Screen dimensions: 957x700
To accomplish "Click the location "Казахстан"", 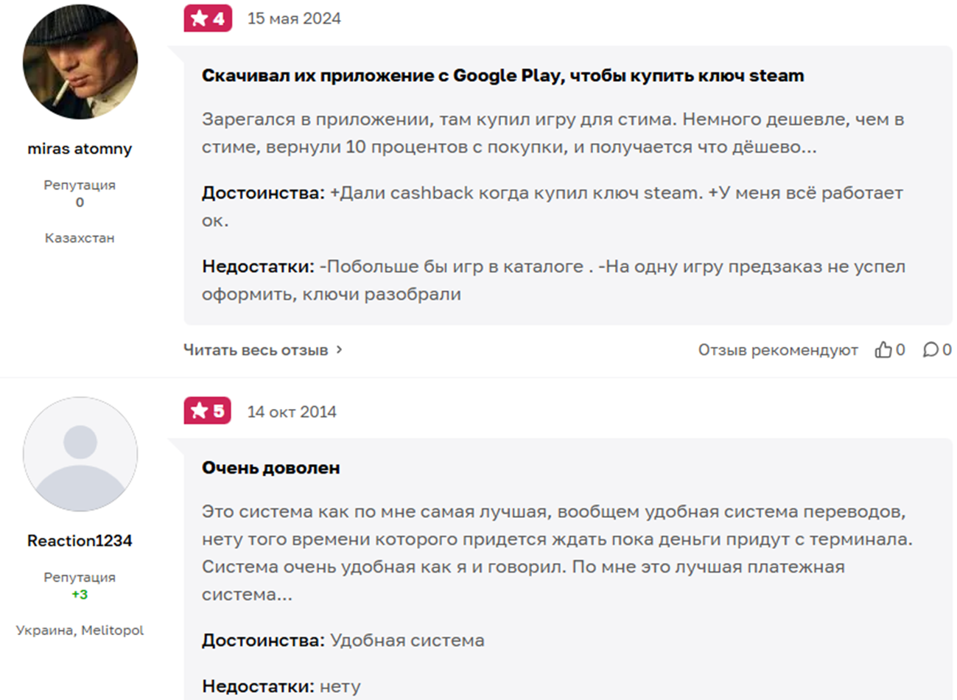I will point(80,238).
